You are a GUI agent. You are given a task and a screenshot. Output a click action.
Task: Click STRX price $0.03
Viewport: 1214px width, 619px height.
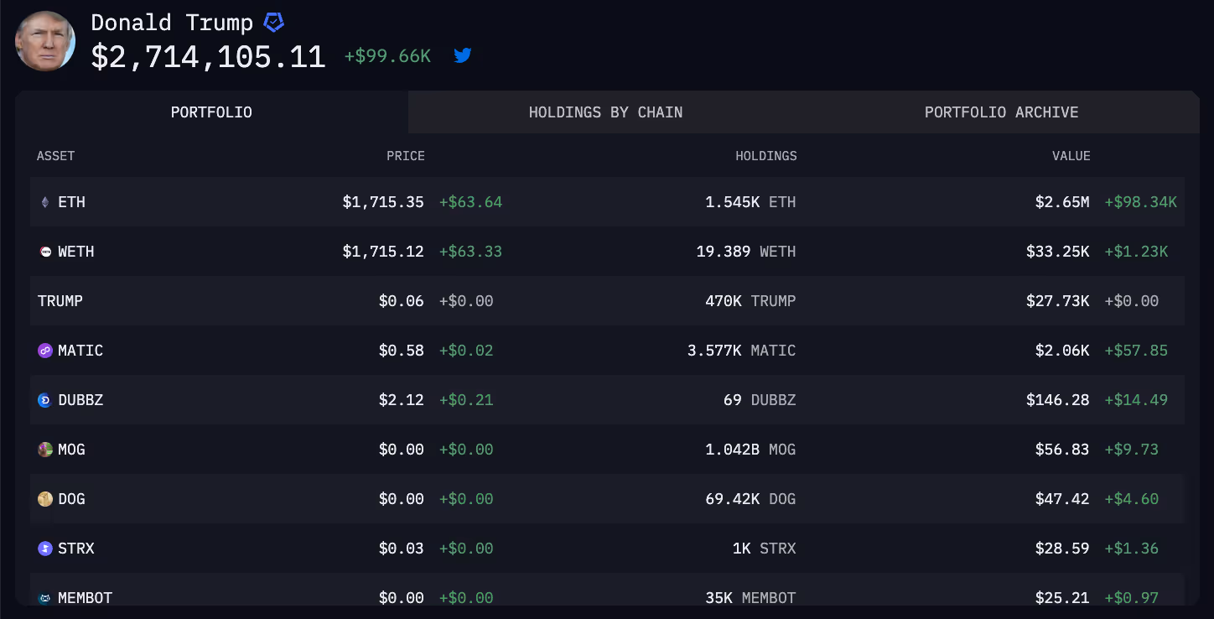402,549
